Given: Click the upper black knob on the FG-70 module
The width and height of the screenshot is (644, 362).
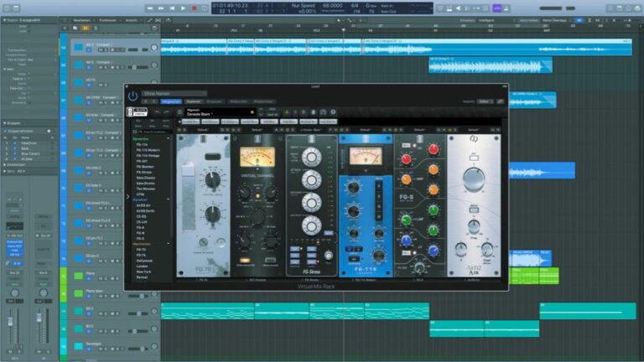Looking at the screenshot, I should pos(213,180).
